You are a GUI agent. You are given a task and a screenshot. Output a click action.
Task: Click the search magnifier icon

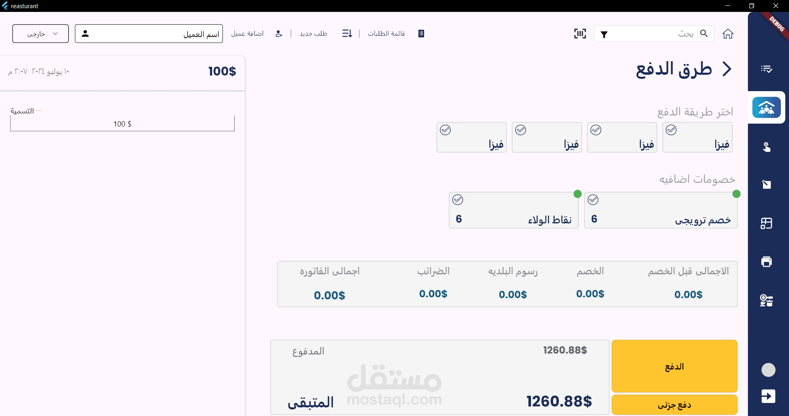tap(704, 33)
